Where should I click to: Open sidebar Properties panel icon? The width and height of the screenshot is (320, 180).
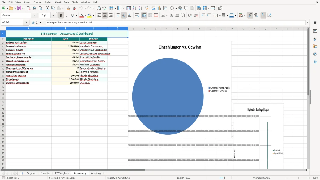[x=315, y=31]
